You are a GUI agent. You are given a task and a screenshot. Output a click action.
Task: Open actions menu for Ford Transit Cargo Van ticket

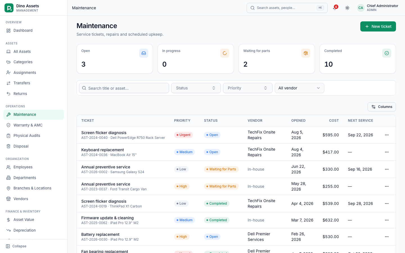(387, 186)
